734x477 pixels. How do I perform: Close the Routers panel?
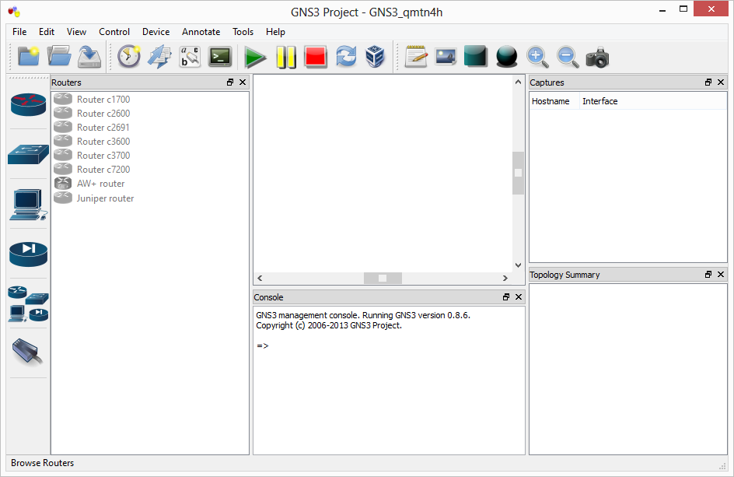(x=243, y=82)
